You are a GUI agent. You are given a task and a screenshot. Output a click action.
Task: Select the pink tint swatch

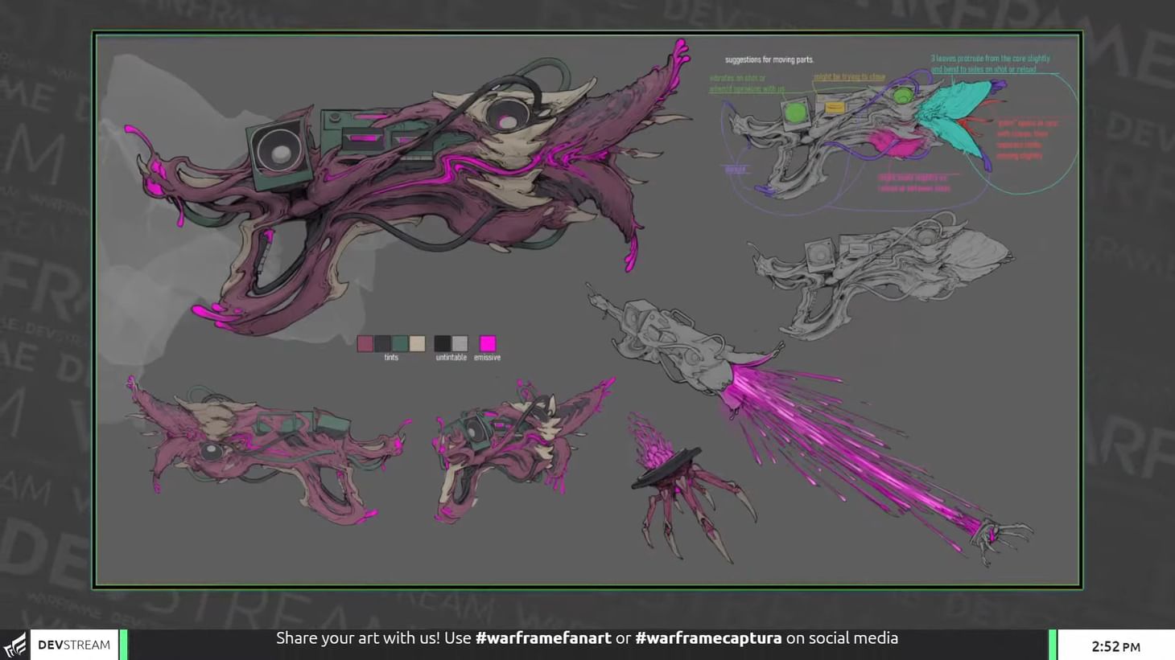367,344
